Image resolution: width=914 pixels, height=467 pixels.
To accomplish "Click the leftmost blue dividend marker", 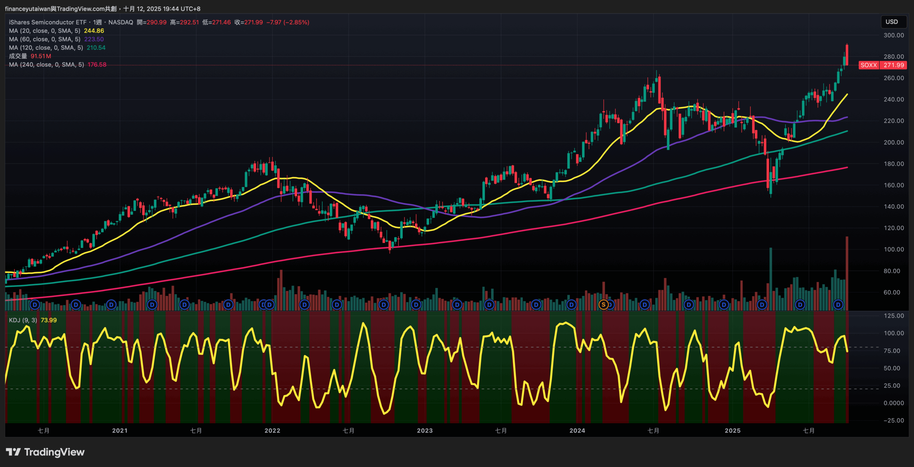I will [35, 305].
